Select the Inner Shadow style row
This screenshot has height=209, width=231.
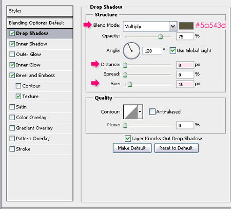[40, 44]
